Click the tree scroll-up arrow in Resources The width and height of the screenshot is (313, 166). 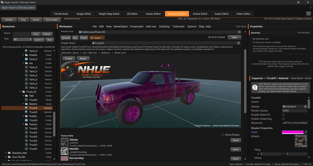coord(54,51)
